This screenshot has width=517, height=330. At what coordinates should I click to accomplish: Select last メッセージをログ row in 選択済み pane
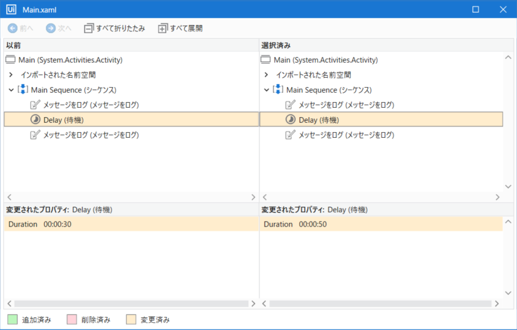tap(346, 135)
